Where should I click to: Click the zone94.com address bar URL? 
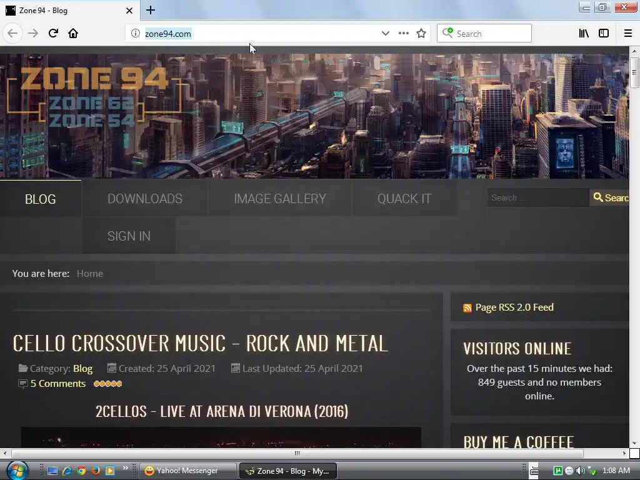[x=168, y=34]
